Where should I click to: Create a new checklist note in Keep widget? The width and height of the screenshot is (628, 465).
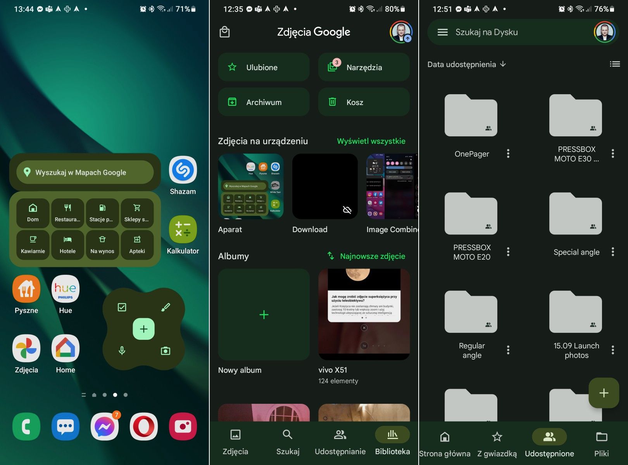122,307
